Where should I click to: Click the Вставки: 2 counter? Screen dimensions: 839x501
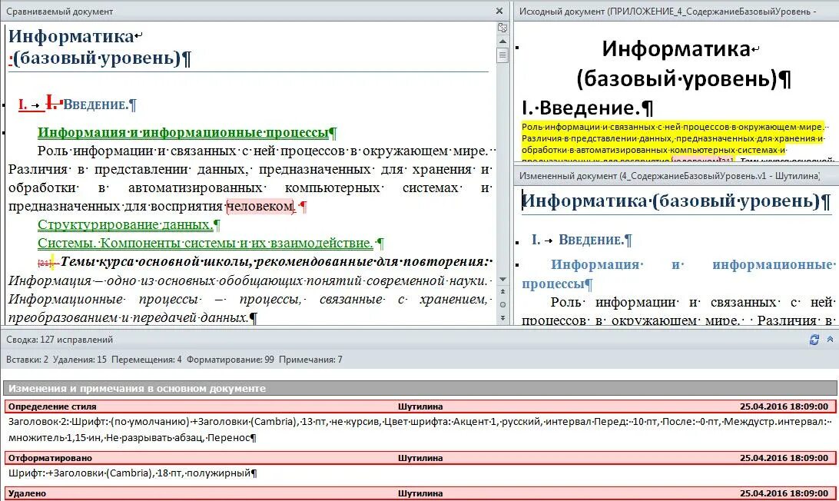point(27,359)
